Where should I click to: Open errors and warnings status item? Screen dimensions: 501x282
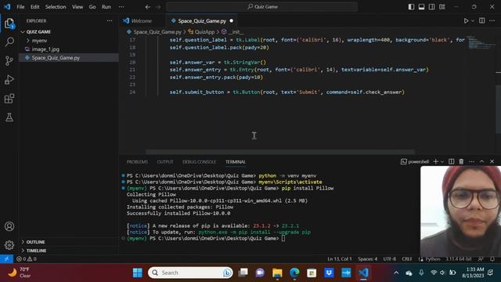27,259
